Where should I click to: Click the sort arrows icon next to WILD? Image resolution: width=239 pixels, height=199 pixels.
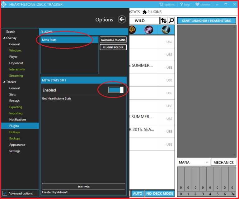pyautogui.click(x=164, y=21)
